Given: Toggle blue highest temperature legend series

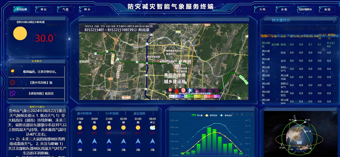Looking at the screenshot, I should (226, 115).
